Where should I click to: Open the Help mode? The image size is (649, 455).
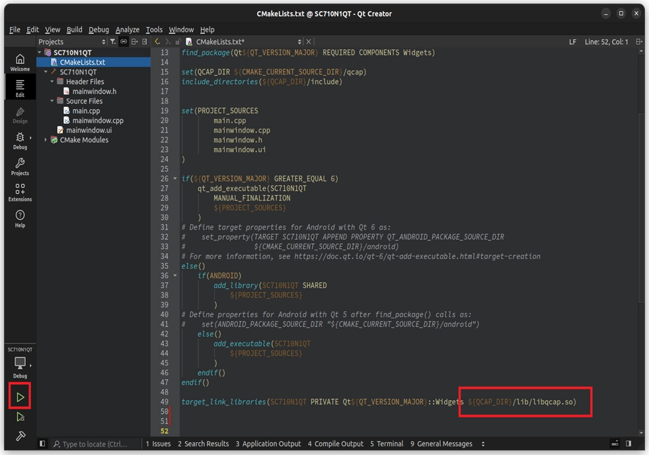tap(20, 219)
